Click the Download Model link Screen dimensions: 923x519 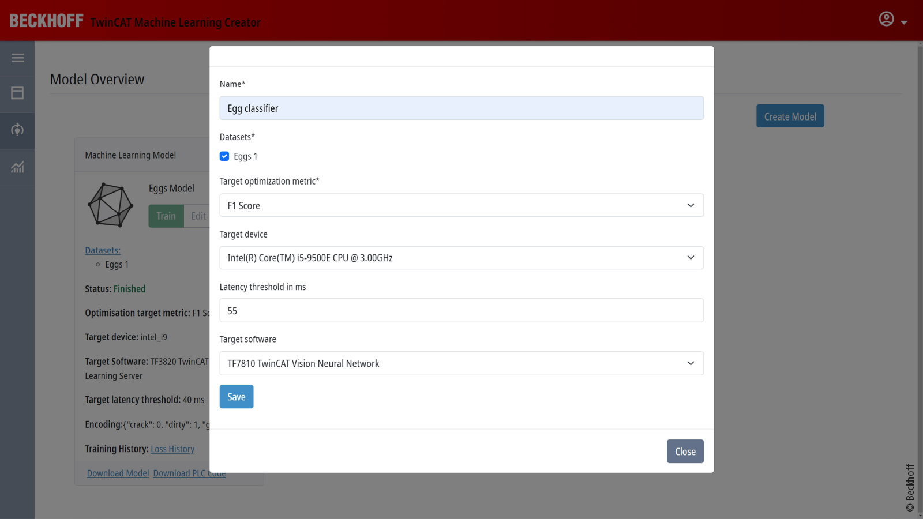(118, 473)
